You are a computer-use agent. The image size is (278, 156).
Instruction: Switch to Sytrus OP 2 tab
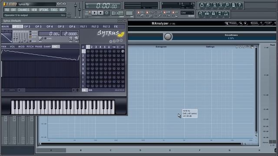[27, 26]
